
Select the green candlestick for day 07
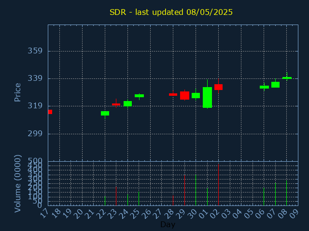pyautogui.click(x=275, y=85)
